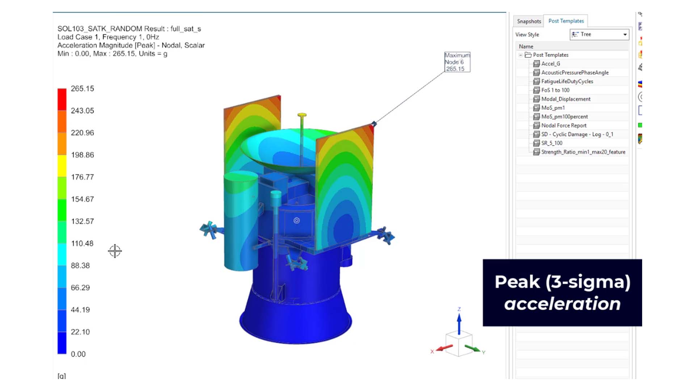Switch to the Snapshots tab

coord(528,21)
